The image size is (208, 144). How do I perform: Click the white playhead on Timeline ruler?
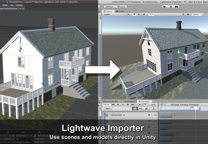[x=196, y=109]
